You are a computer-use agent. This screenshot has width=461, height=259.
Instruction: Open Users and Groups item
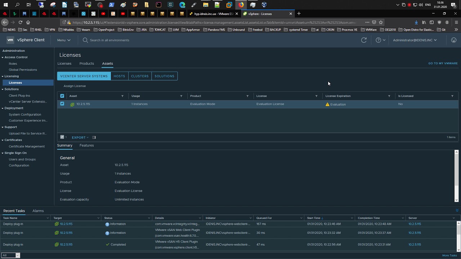click(x=22, y=159)
